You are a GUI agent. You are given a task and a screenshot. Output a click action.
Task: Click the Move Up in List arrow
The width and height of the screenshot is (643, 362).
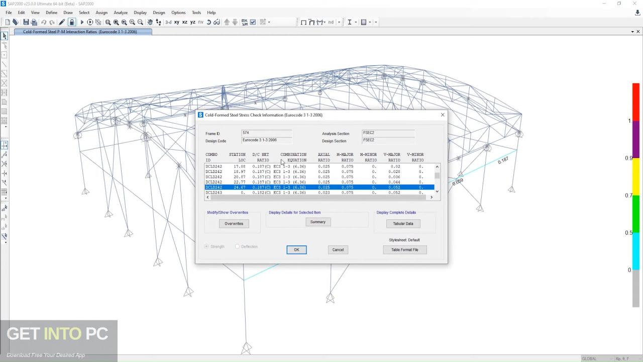tap(227, 22)
